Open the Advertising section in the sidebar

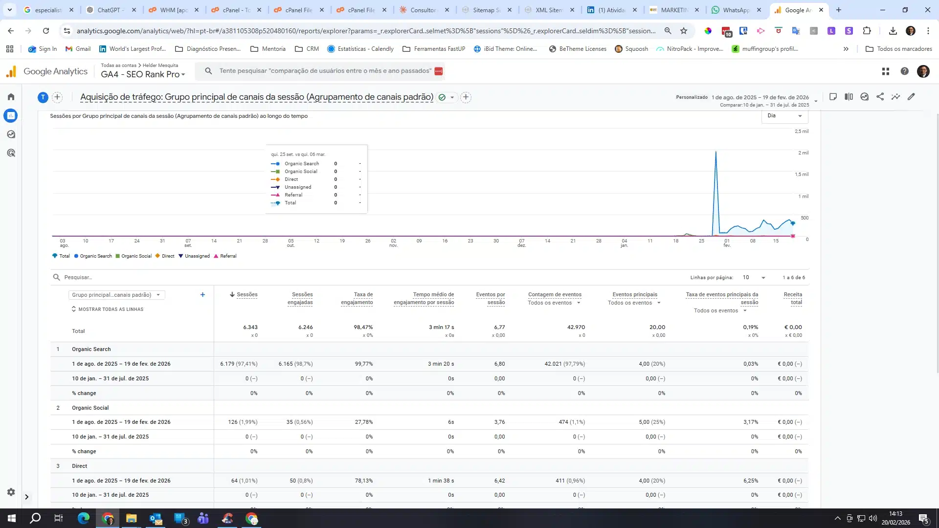click(11, 153)
